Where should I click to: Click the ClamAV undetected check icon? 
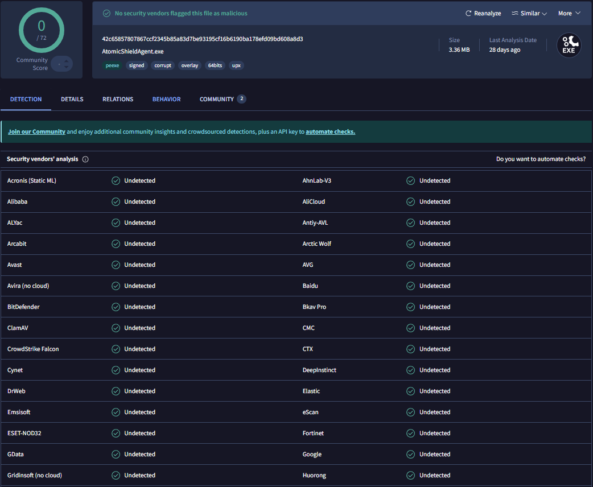click(116, 328)
